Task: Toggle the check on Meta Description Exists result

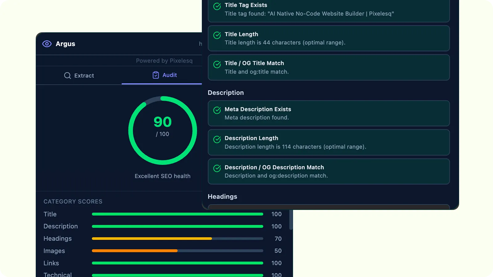Action: coord(217,111)
